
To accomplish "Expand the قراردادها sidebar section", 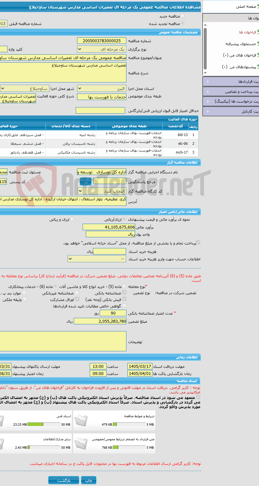I will [x=231, y=81].
